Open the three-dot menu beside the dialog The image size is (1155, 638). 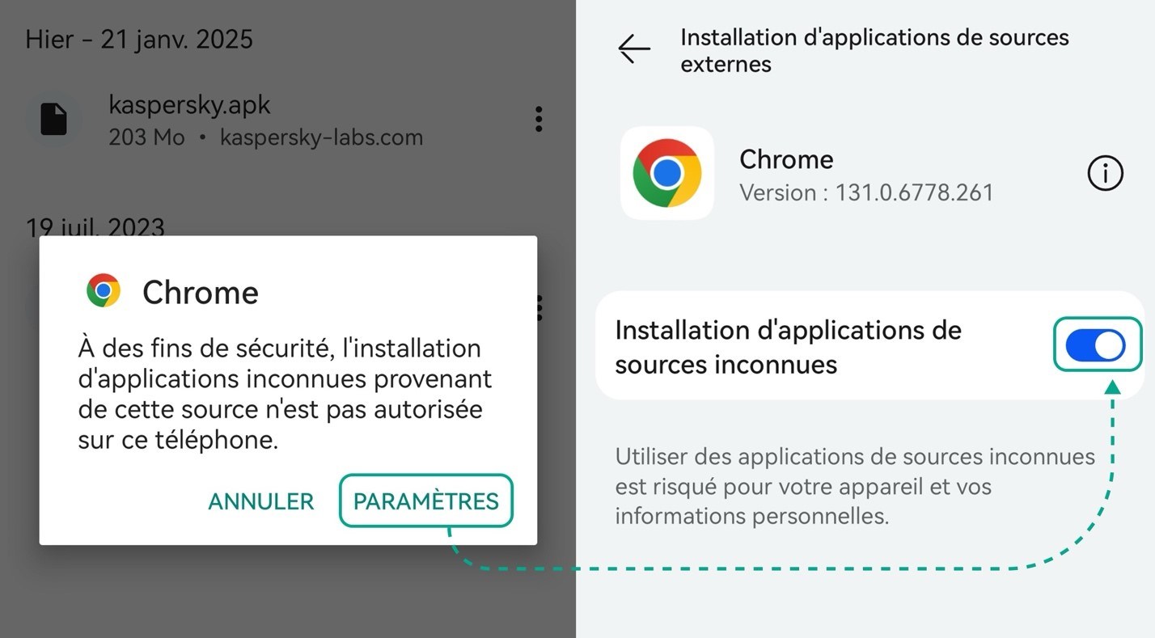pyautogui.click(x=540, y=307)
